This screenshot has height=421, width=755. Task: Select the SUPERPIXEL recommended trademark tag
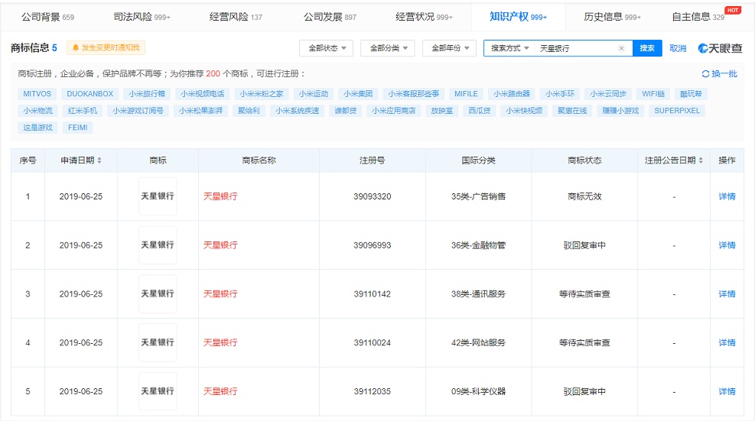677,111
